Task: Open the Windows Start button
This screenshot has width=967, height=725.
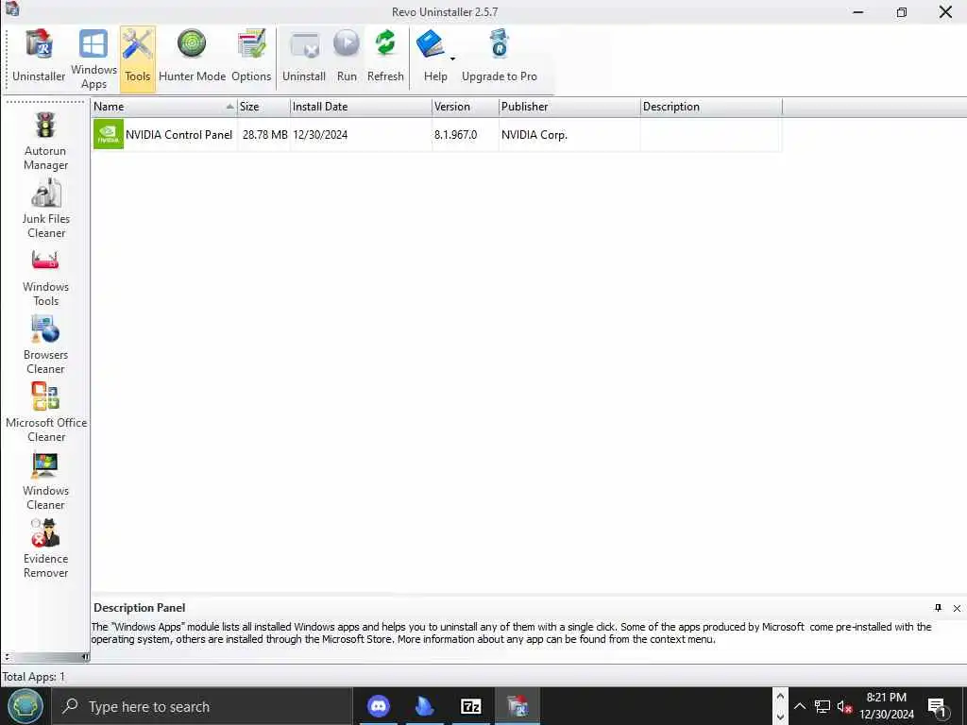Action: (25, 706)
